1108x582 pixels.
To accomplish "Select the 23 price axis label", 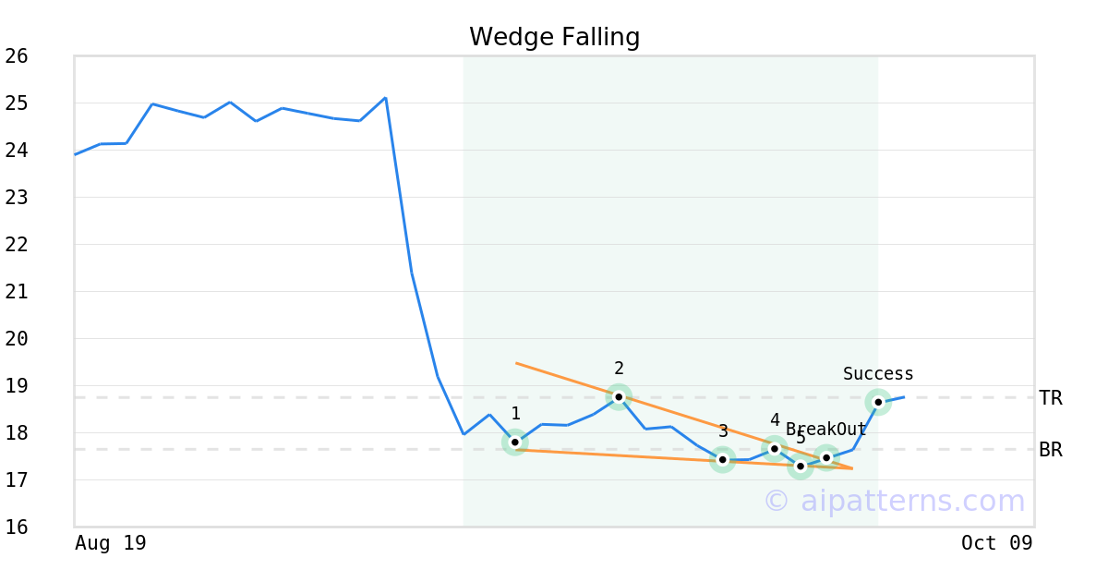I will [x=17, y=198].
